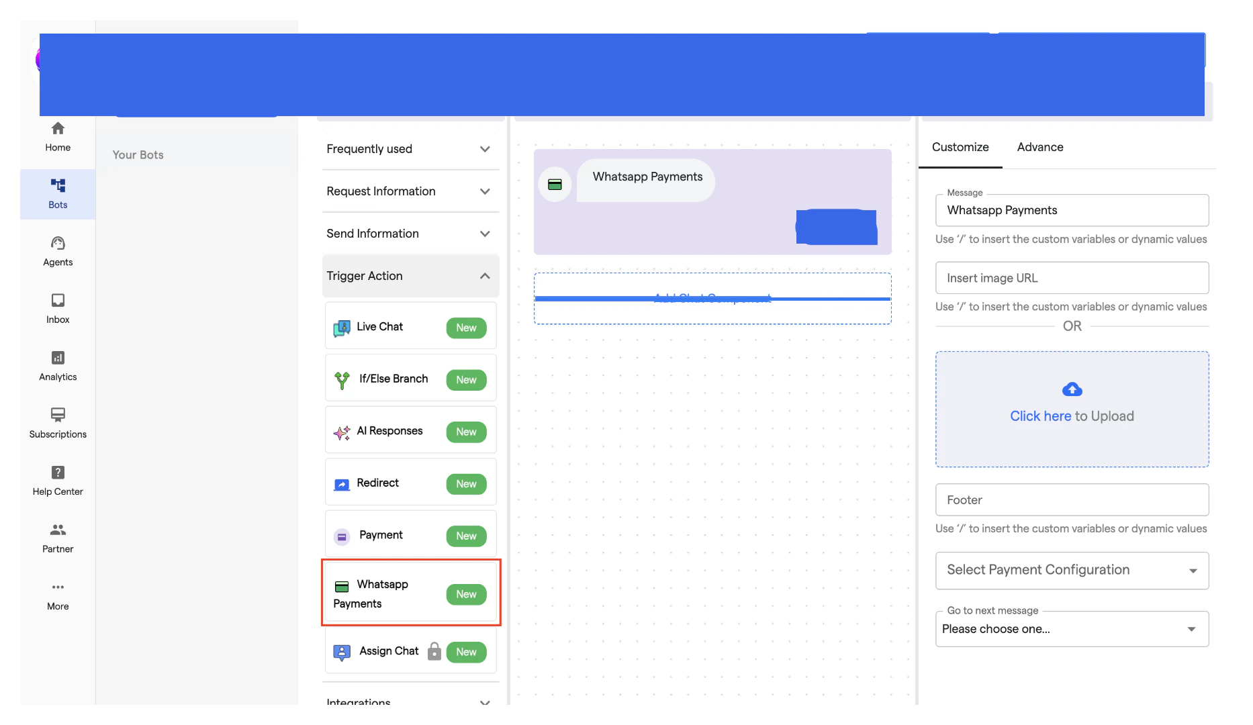Click the Redirect label
Viewport: 1253px width, 725px height.
click(x=377, y=483)
